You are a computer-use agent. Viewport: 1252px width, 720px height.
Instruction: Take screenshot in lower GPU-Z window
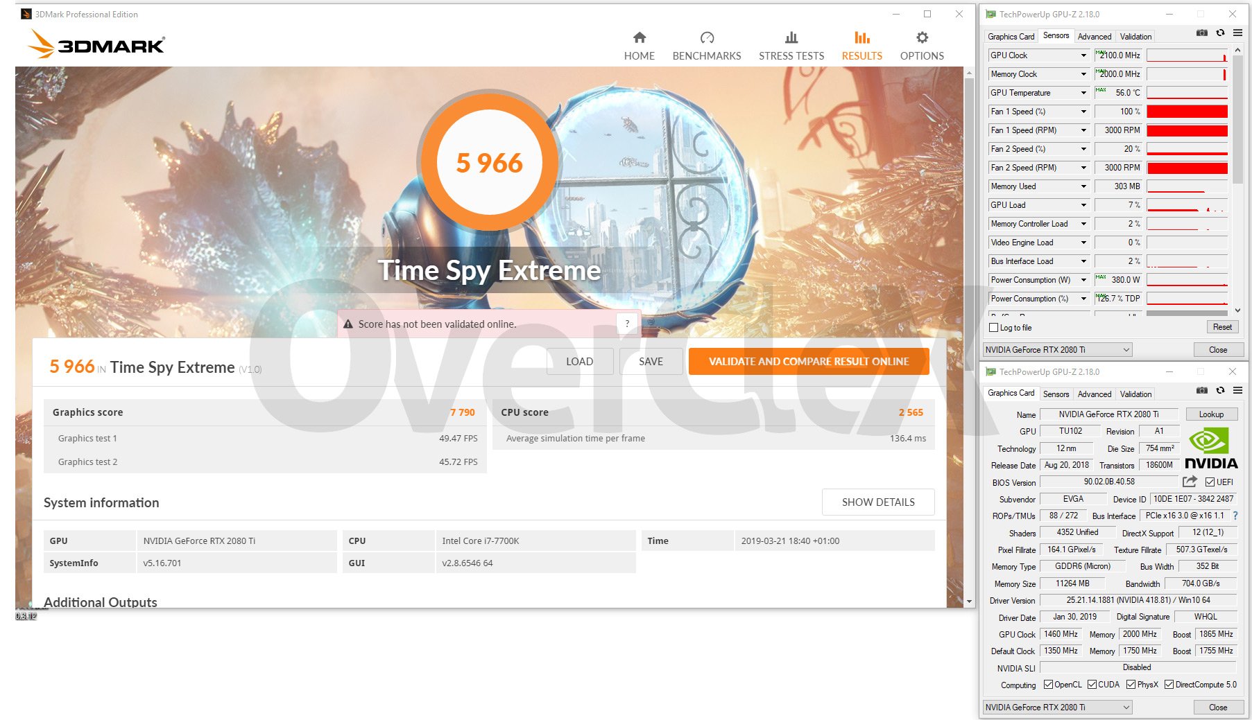point(1202,390)
